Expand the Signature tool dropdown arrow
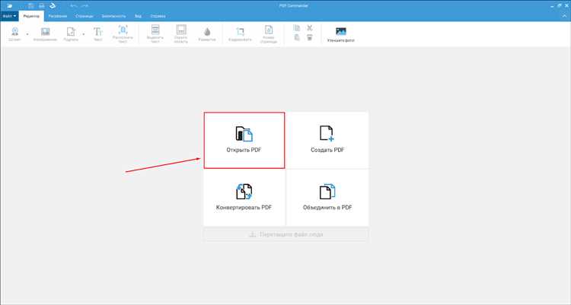Screen dimensions: 571x305 coord(84,34)
